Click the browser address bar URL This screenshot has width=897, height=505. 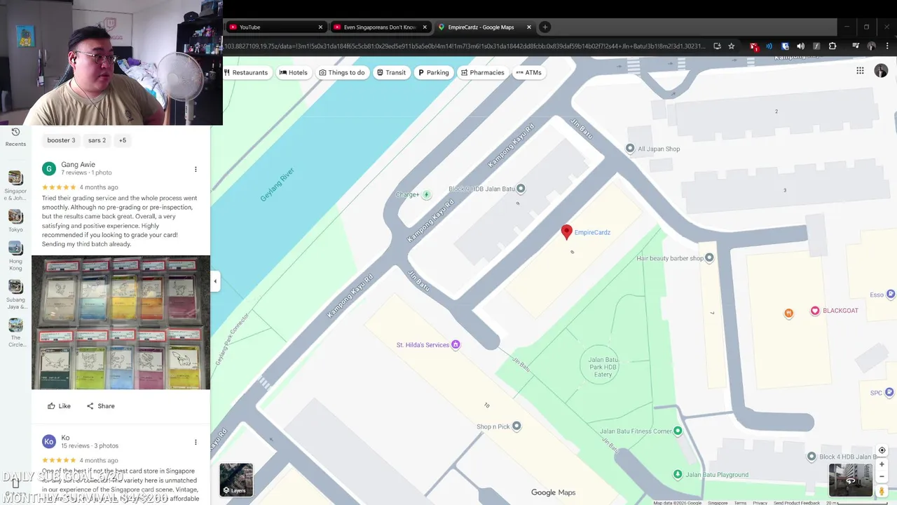click(464, 46)
